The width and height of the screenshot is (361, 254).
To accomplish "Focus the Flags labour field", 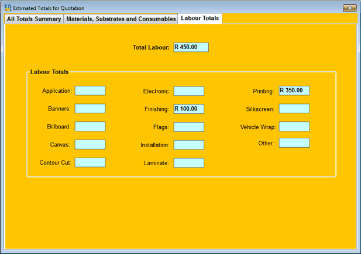I will coord(189,127).
